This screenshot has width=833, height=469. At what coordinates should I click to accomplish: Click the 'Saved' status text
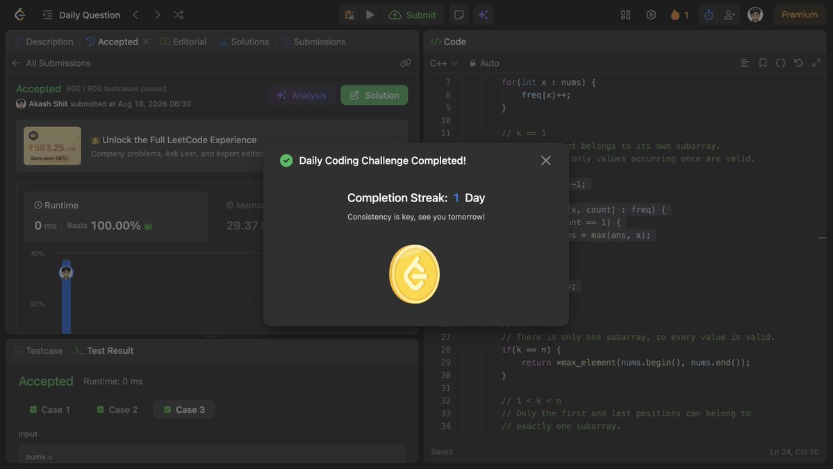(x=442, y=452)
